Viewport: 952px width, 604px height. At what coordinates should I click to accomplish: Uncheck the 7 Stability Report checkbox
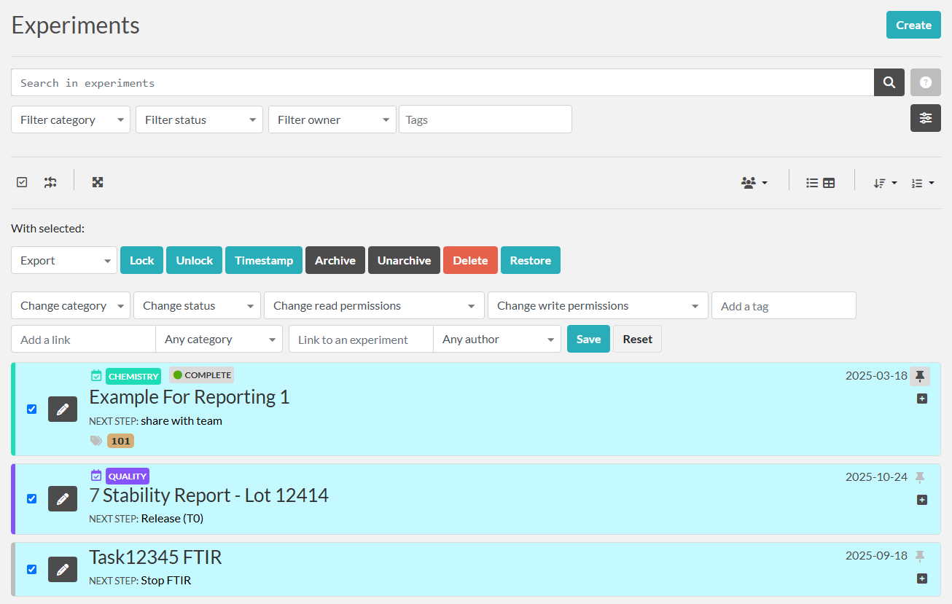(x=31, y=498)
